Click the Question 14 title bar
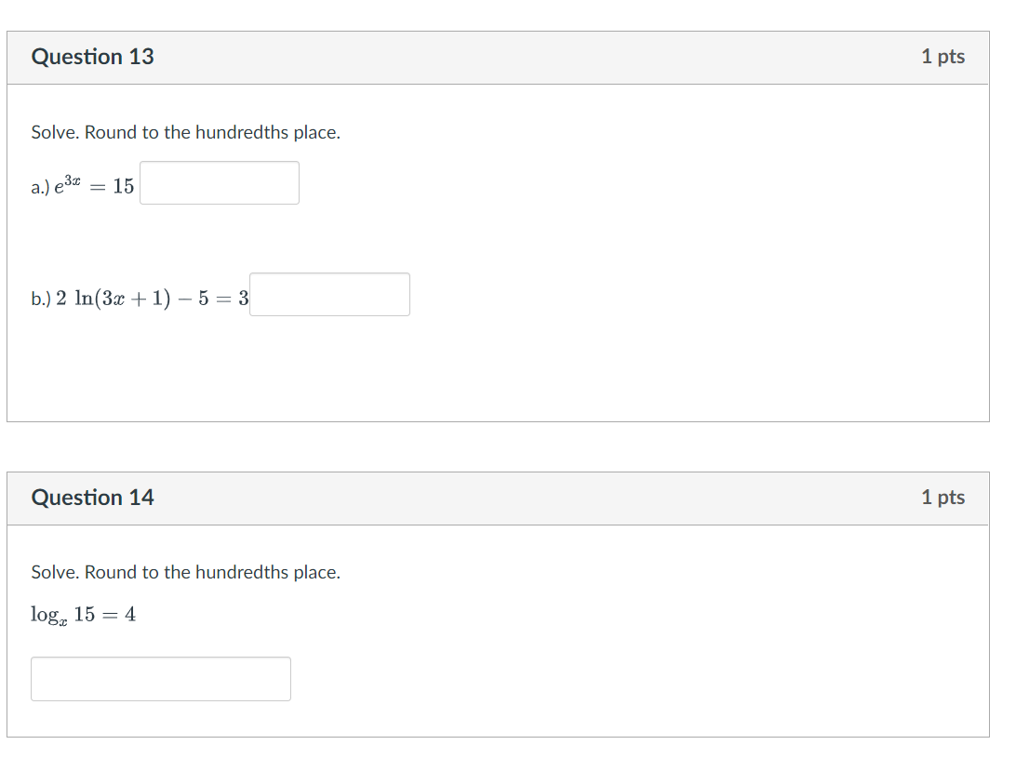This screenshot has width=1029, height=758. click(465, 498)
